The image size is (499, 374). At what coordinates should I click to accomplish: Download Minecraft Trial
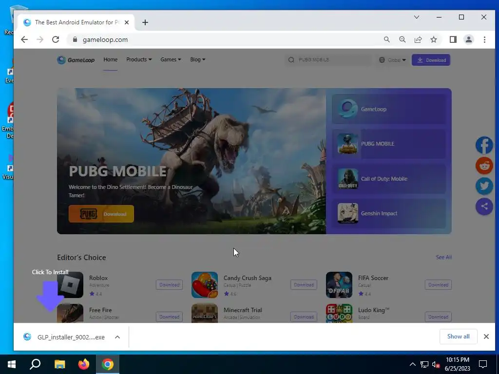pos(304,317)
